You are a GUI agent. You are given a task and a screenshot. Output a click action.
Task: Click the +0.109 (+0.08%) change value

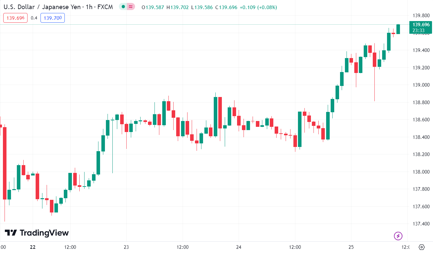coord(258,7)
